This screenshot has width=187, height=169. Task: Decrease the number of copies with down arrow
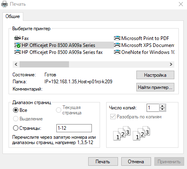[162, 109]
